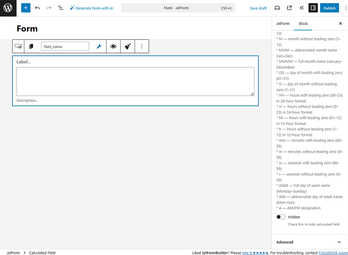Open the editor options menu
The width and height of the screenshot is (348, 255).
(x=345, y=8)
